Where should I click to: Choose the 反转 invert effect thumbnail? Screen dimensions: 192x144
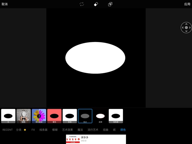tap(100, 116)
